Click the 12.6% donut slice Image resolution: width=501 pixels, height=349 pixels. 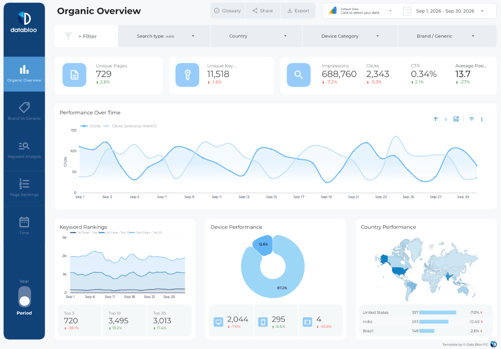click(x=263, y=245)
